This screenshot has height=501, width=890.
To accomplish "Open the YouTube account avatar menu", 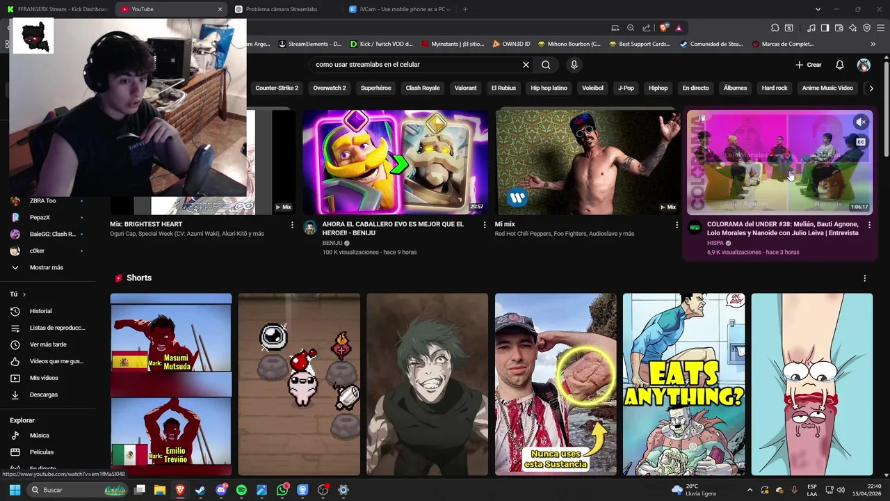I will click(864, 65).
